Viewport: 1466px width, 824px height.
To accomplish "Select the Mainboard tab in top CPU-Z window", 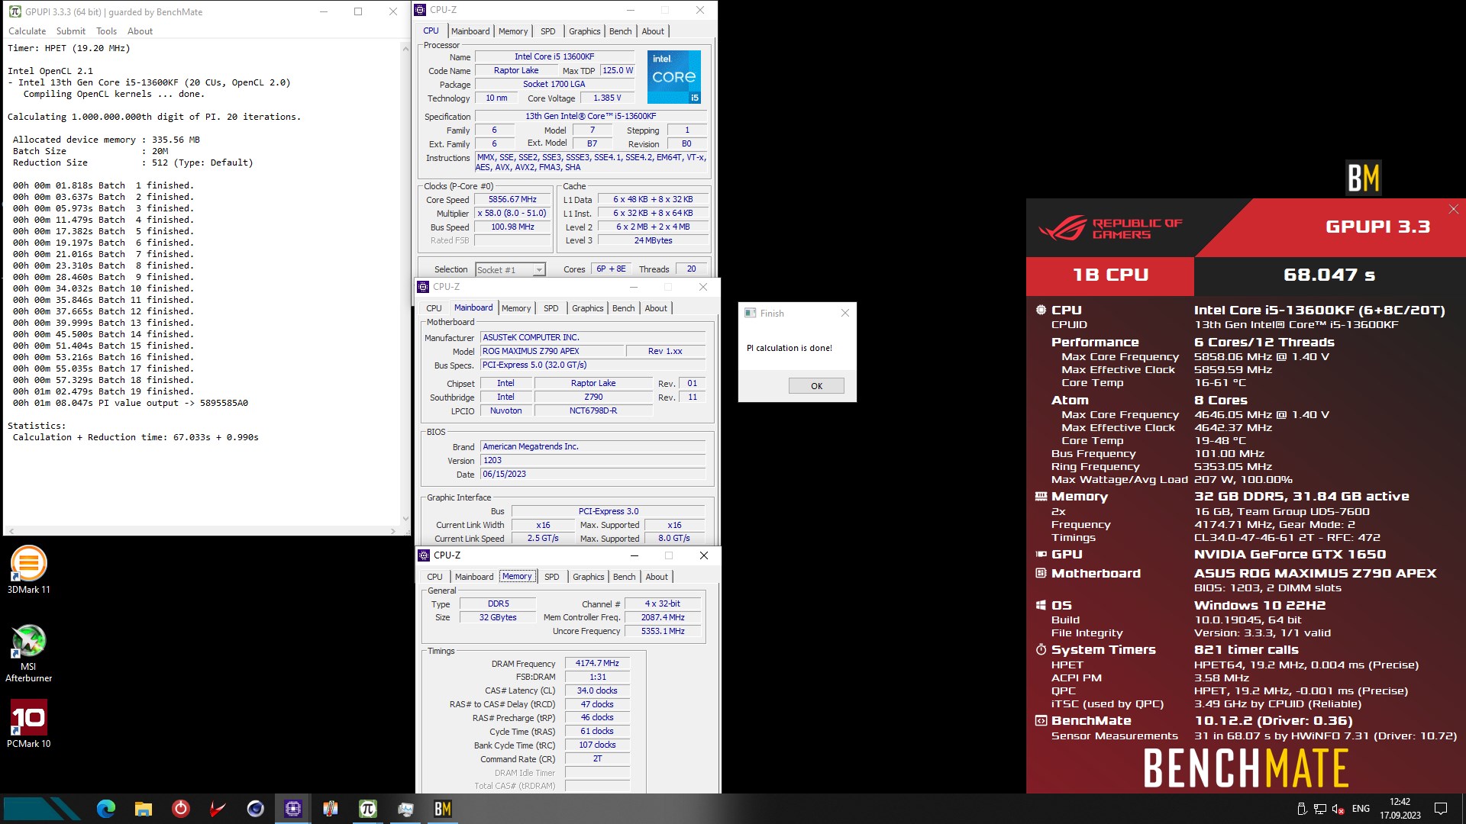I will coord(470,31).
